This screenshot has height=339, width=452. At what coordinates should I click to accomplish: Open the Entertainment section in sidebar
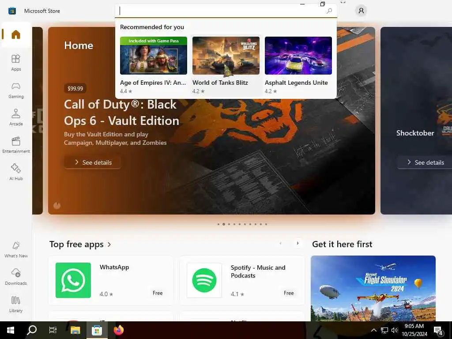(x=16, y=145)
